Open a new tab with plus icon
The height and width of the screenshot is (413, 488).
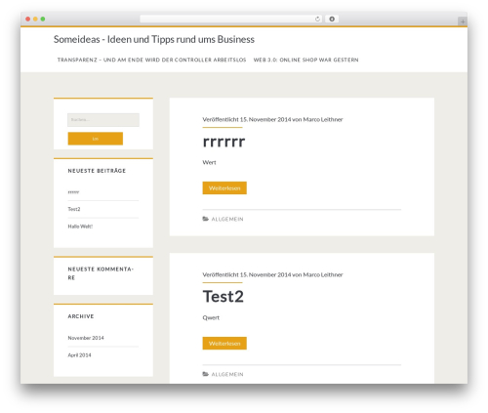click(x=463, y=21)
